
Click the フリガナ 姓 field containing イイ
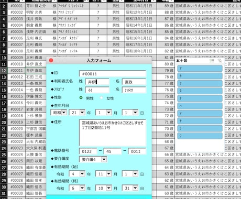pyautogui.click(x=97, y=90)
